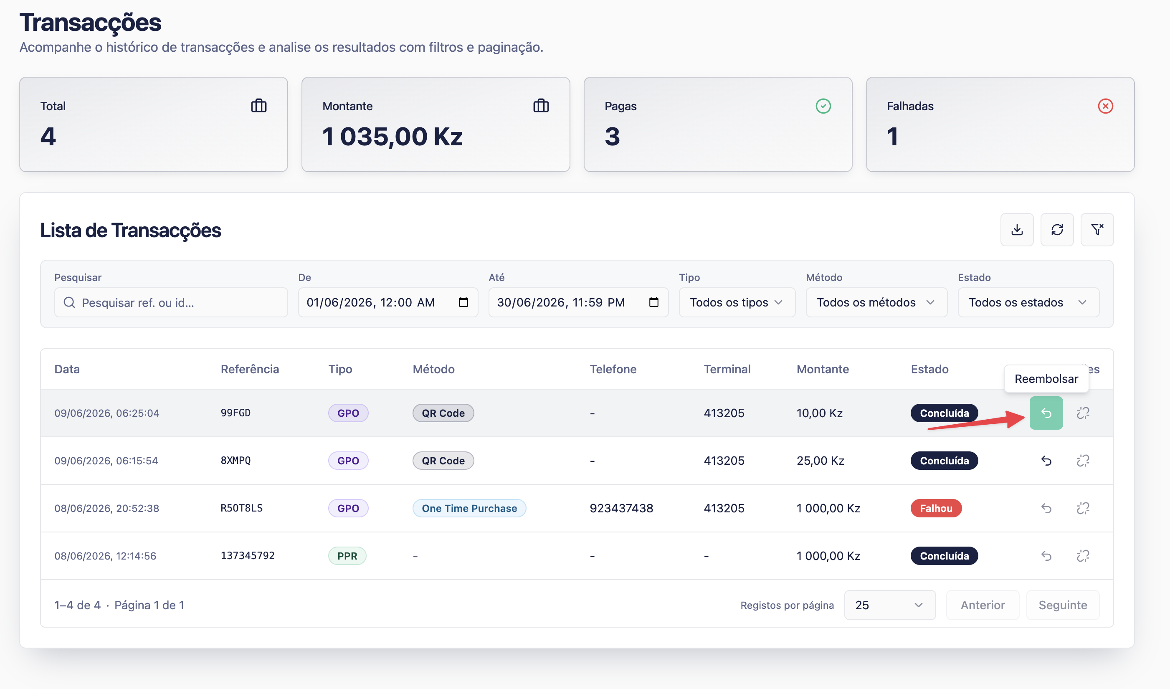Click the briefcase icon on Montante card

point(541,106)
